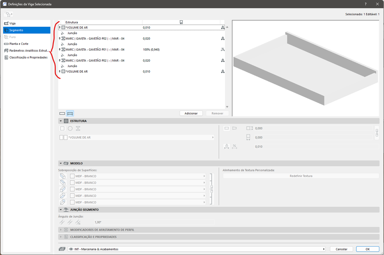Open the help question mark in title bar
The width and height of the screenshot is (384, 255).
(x=366, y=4)
